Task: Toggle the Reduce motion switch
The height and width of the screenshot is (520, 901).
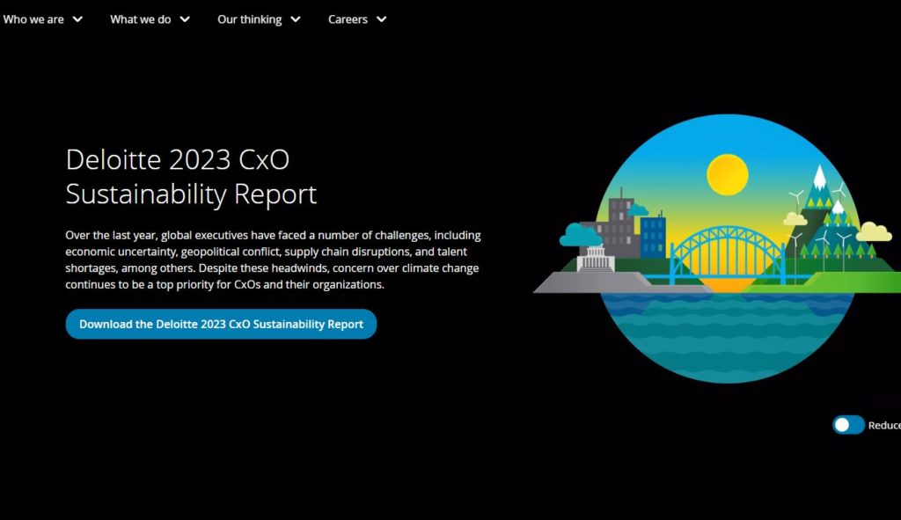Action: coord(848,425)
